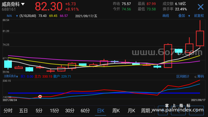
Task: Click the latest tall red candlestick
Action: point(200,34)
